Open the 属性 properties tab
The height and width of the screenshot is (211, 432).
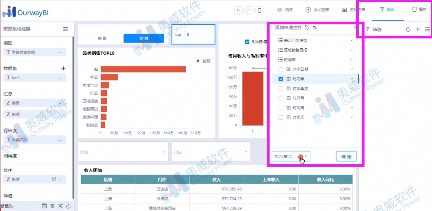(419, 10)
